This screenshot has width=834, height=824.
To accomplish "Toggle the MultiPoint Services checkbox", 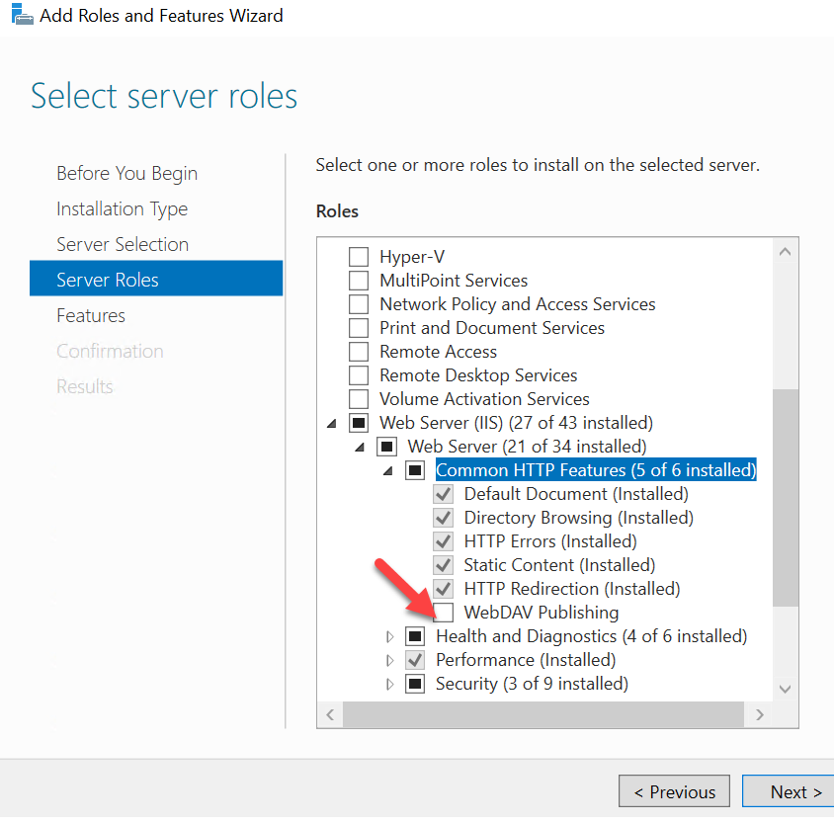I will [x=359, y=280].
